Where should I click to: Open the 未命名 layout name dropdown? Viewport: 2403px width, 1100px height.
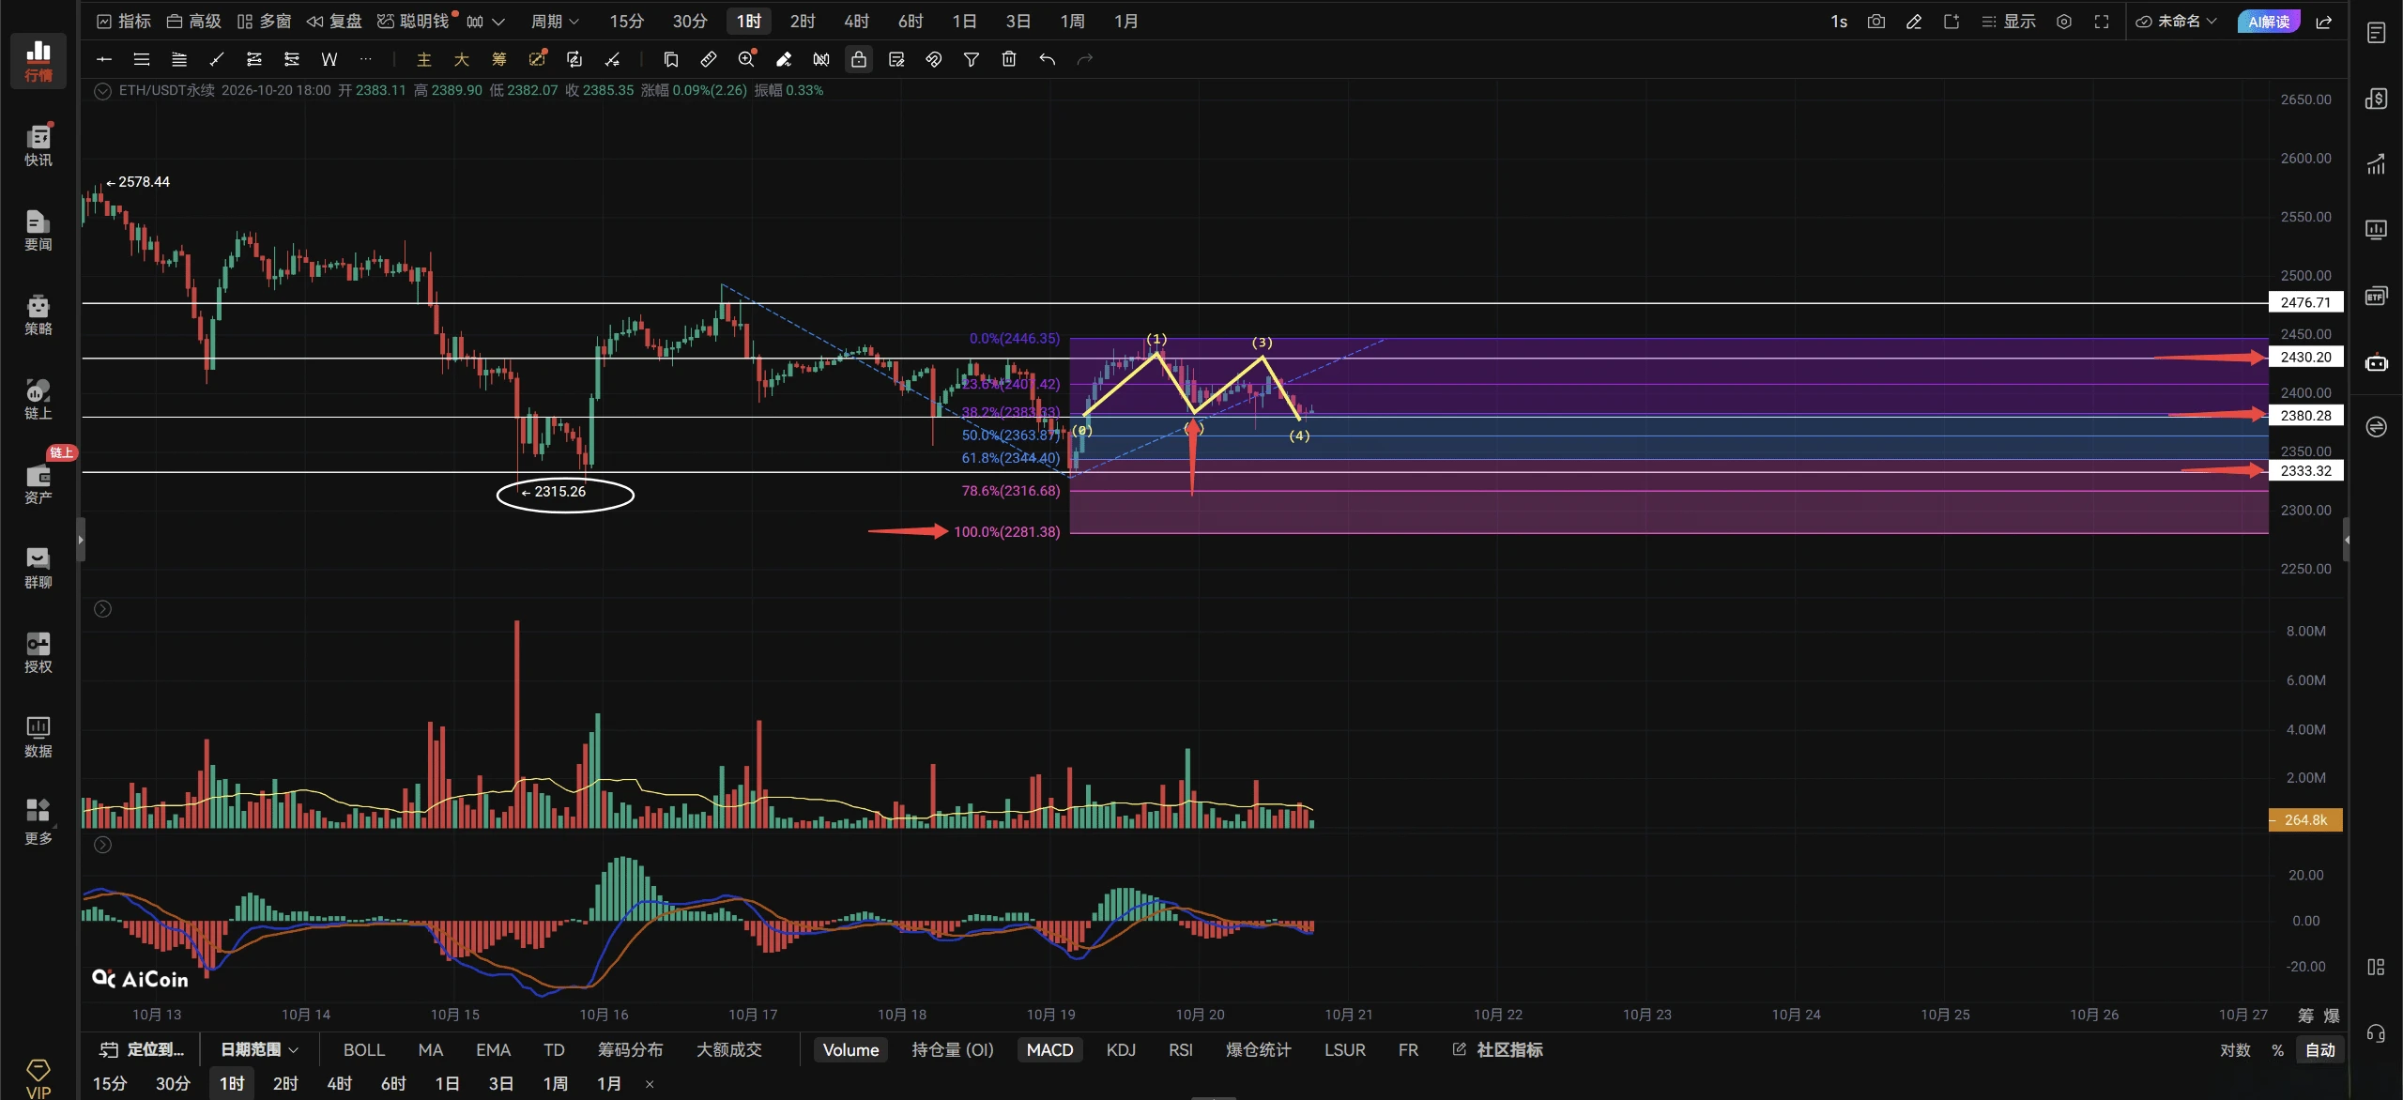tap(2177, 21)
